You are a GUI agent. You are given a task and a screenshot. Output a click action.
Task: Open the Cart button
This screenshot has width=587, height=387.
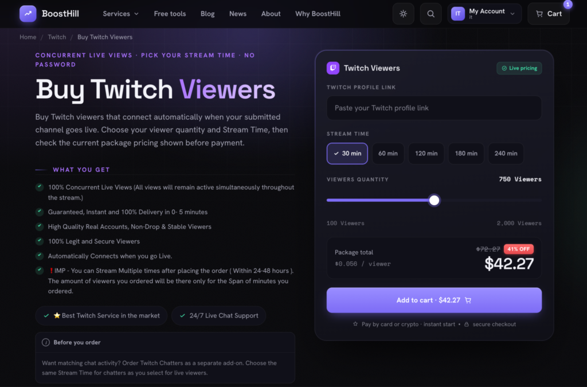(x=549, y=14)
